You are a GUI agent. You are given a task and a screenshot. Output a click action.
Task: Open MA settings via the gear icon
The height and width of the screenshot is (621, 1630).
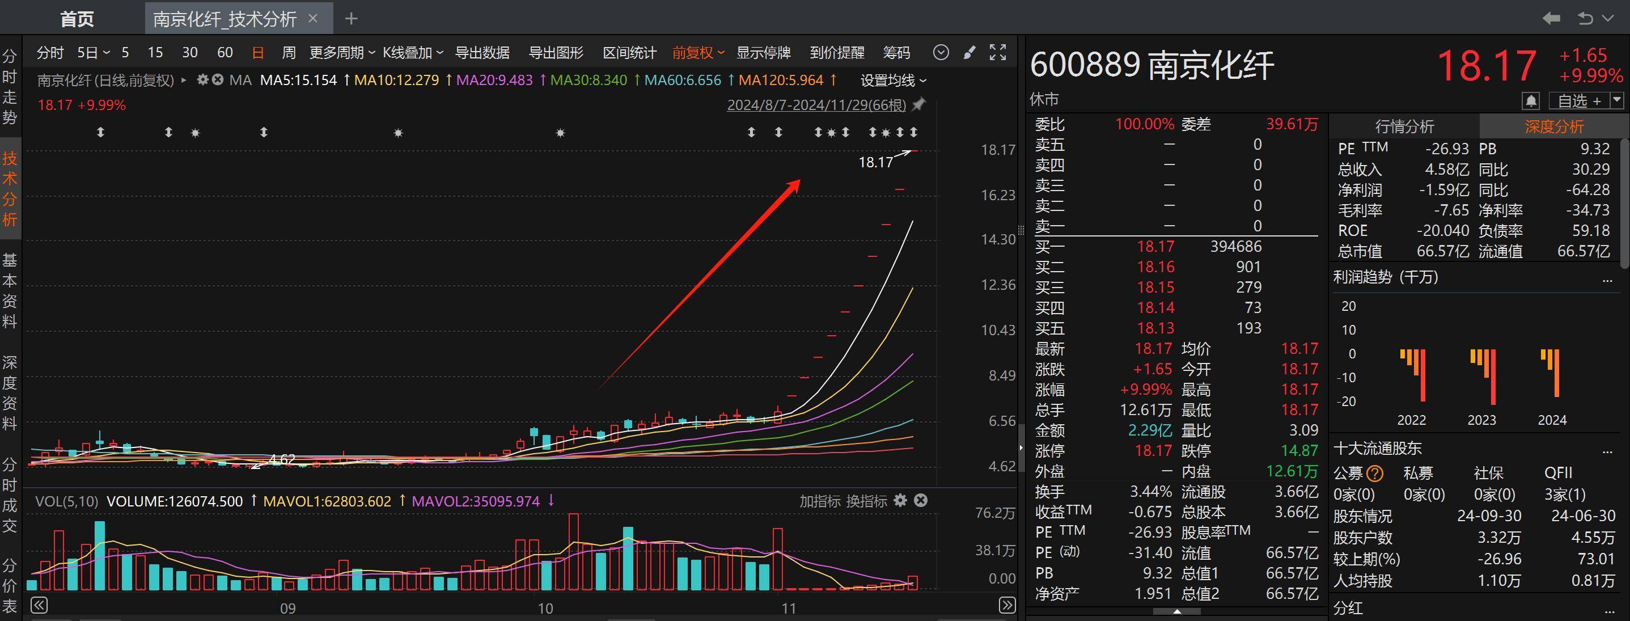202,81
